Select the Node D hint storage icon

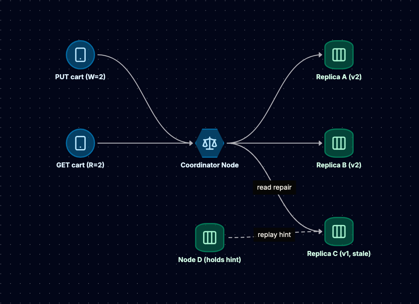click(x=210, y=237)
